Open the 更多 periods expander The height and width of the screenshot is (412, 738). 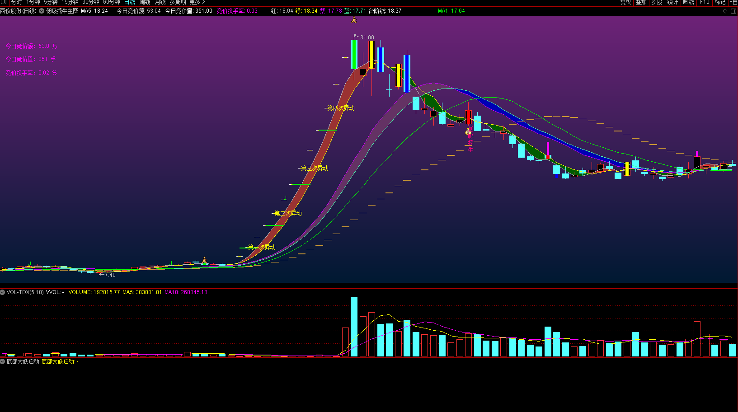[197, 2]
